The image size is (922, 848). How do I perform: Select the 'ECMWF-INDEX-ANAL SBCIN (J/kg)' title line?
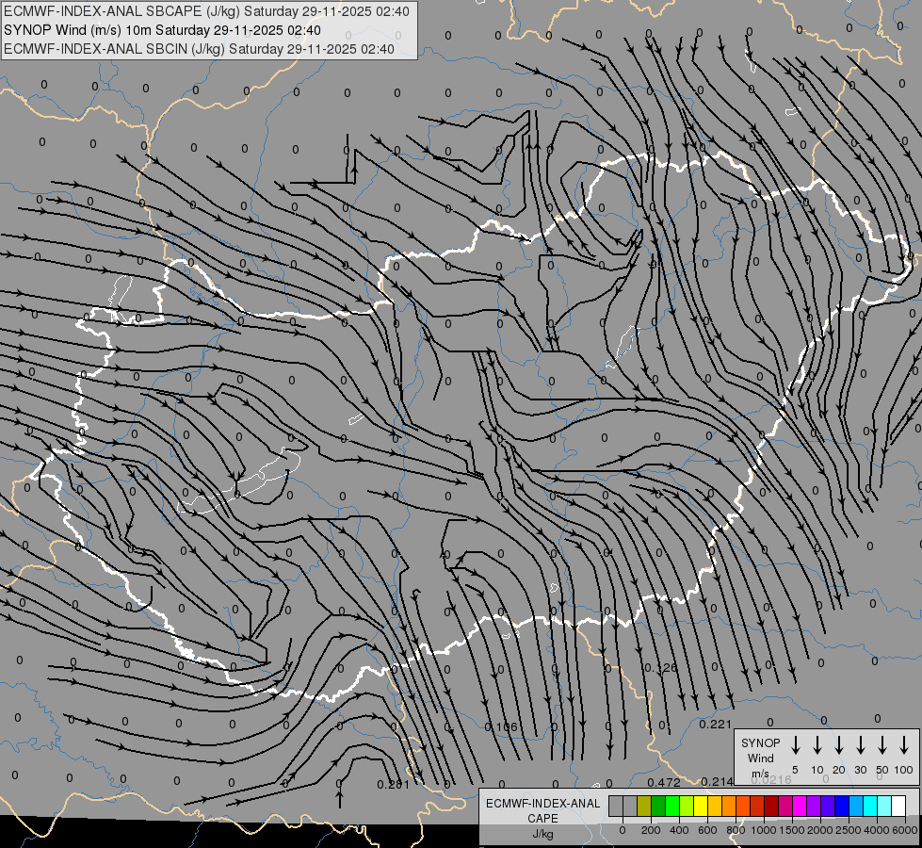point(199,49)
